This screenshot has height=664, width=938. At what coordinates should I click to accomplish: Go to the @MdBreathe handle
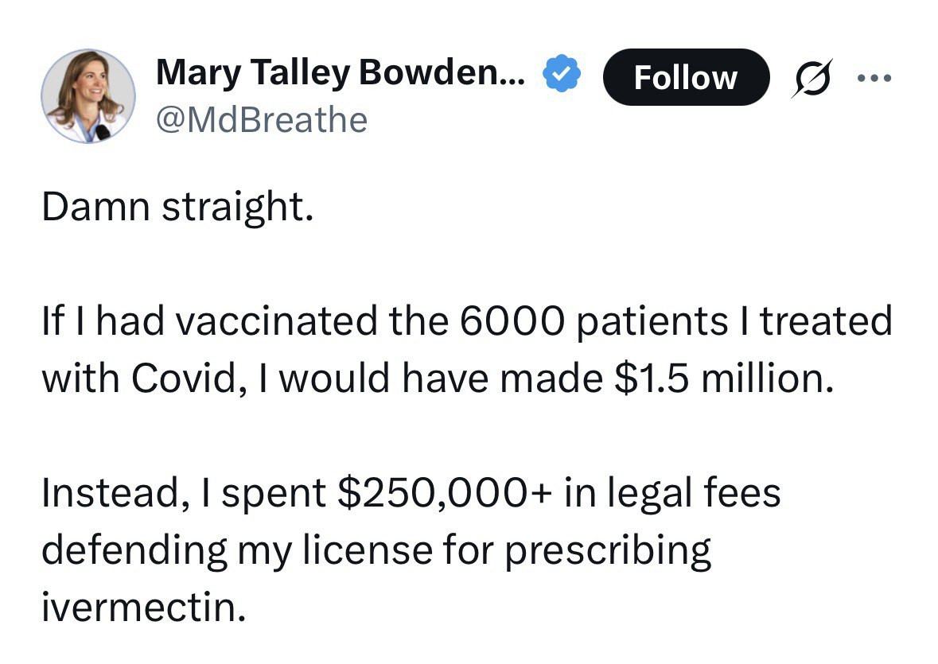(262, 120)
